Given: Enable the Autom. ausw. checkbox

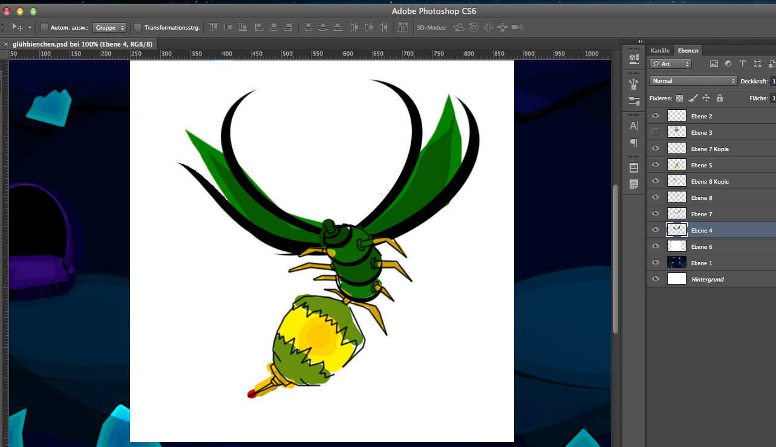Looking at the screenshot, I should pos(44,27).
